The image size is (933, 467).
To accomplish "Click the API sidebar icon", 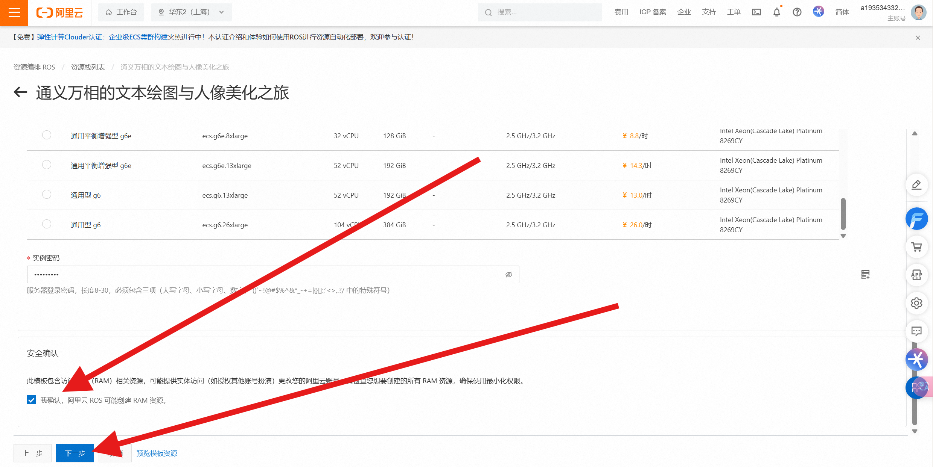I will coord(916,275).
